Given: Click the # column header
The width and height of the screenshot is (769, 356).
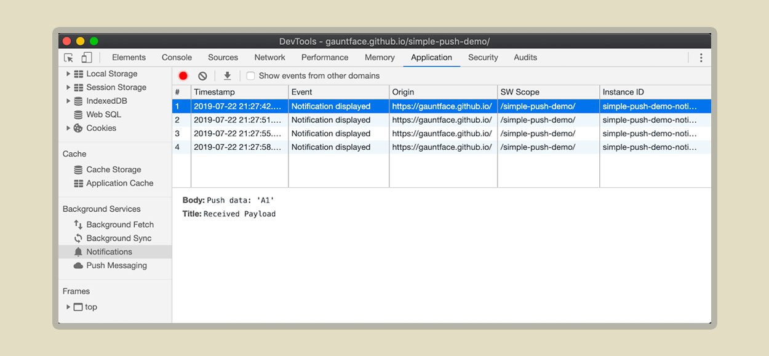Looking at the screenshot, I should [x=181, y=92].
